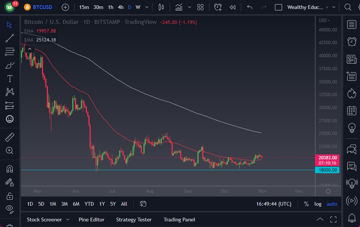Open symbol Search magnifier
Screen dimensions: 360x227
click(x=347, y=7)
